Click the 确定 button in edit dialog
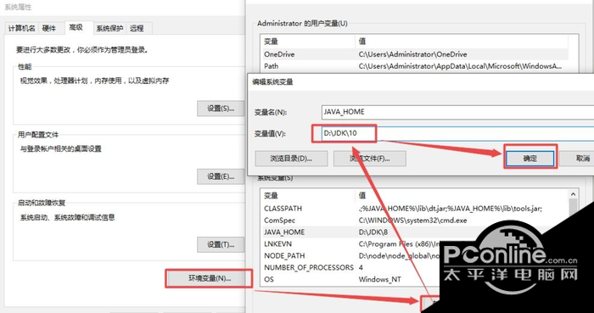Image resolution: width=594 pixels, height=313 pixels. (x=530, y=159)
